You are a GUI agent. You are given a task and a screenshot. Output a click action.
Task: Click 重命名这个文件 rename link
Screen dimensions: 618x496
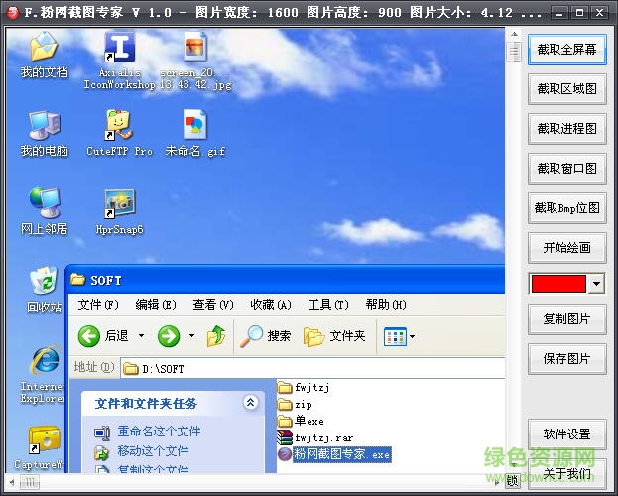click(159, 432)
